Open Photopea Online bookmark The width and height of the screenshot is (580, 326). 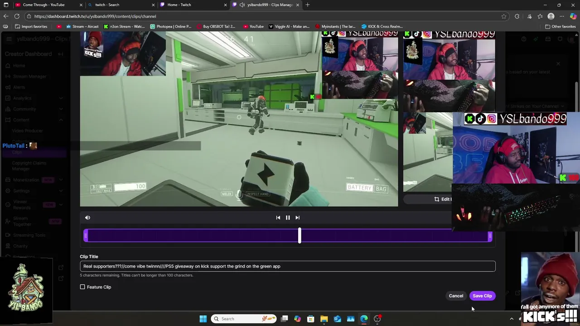pos(171,26)
